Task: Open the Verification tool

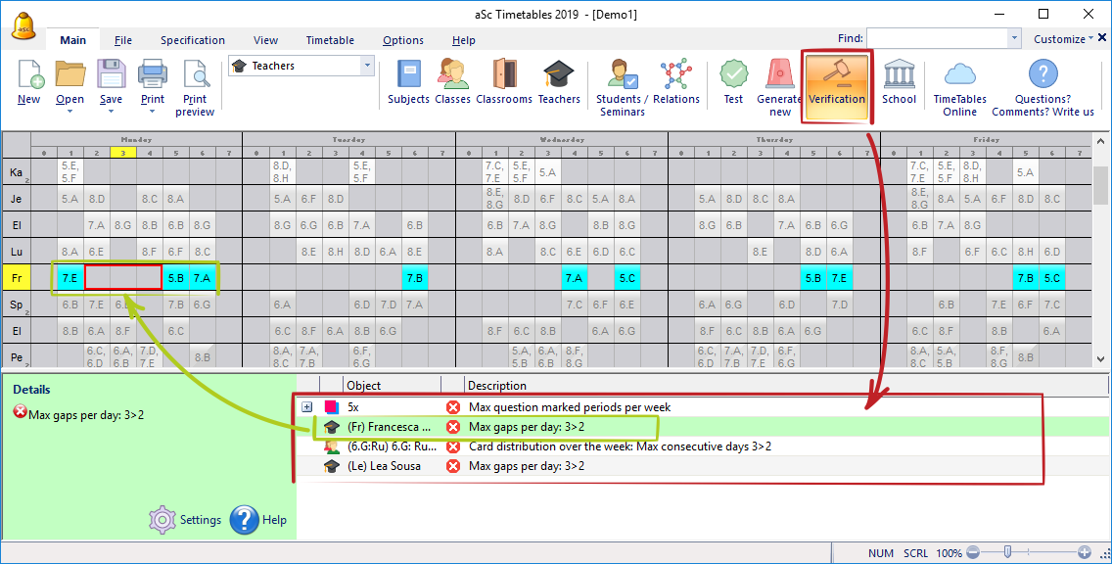Action: [836, 83]
